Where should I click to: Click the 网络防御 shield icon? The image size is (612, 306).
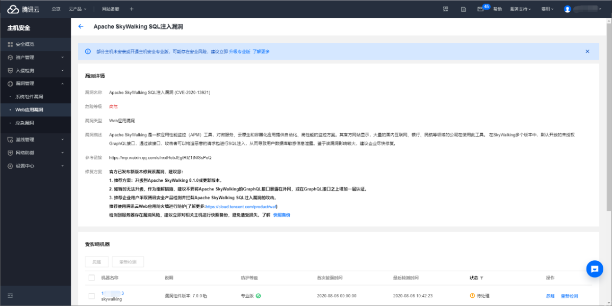click(x=10, y=153)
